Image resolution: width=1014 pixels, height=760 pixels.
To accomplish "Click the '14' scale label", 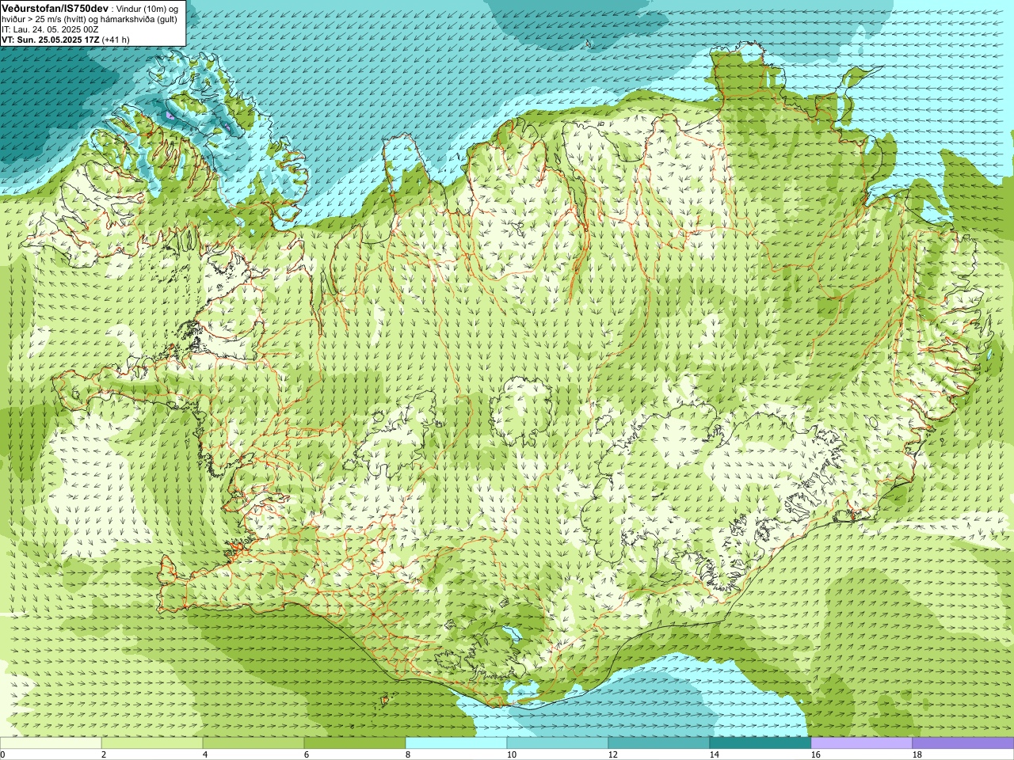I will click(714, 754).
